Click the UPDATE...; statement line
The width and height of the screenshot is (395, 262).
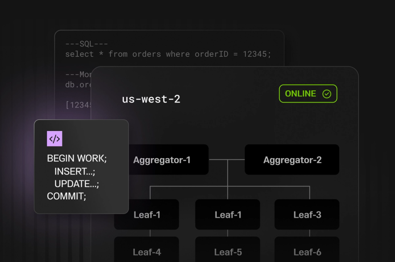[x=77, y=184]
